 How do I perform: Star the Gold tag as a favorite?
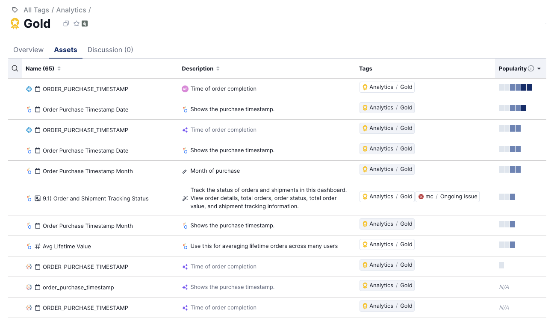(77, 24)
